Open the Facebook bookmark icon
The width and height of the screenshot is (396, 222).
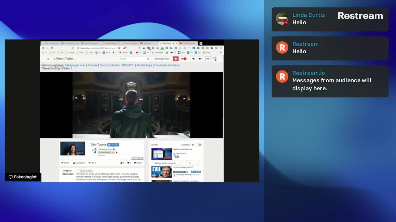point(131,53)
